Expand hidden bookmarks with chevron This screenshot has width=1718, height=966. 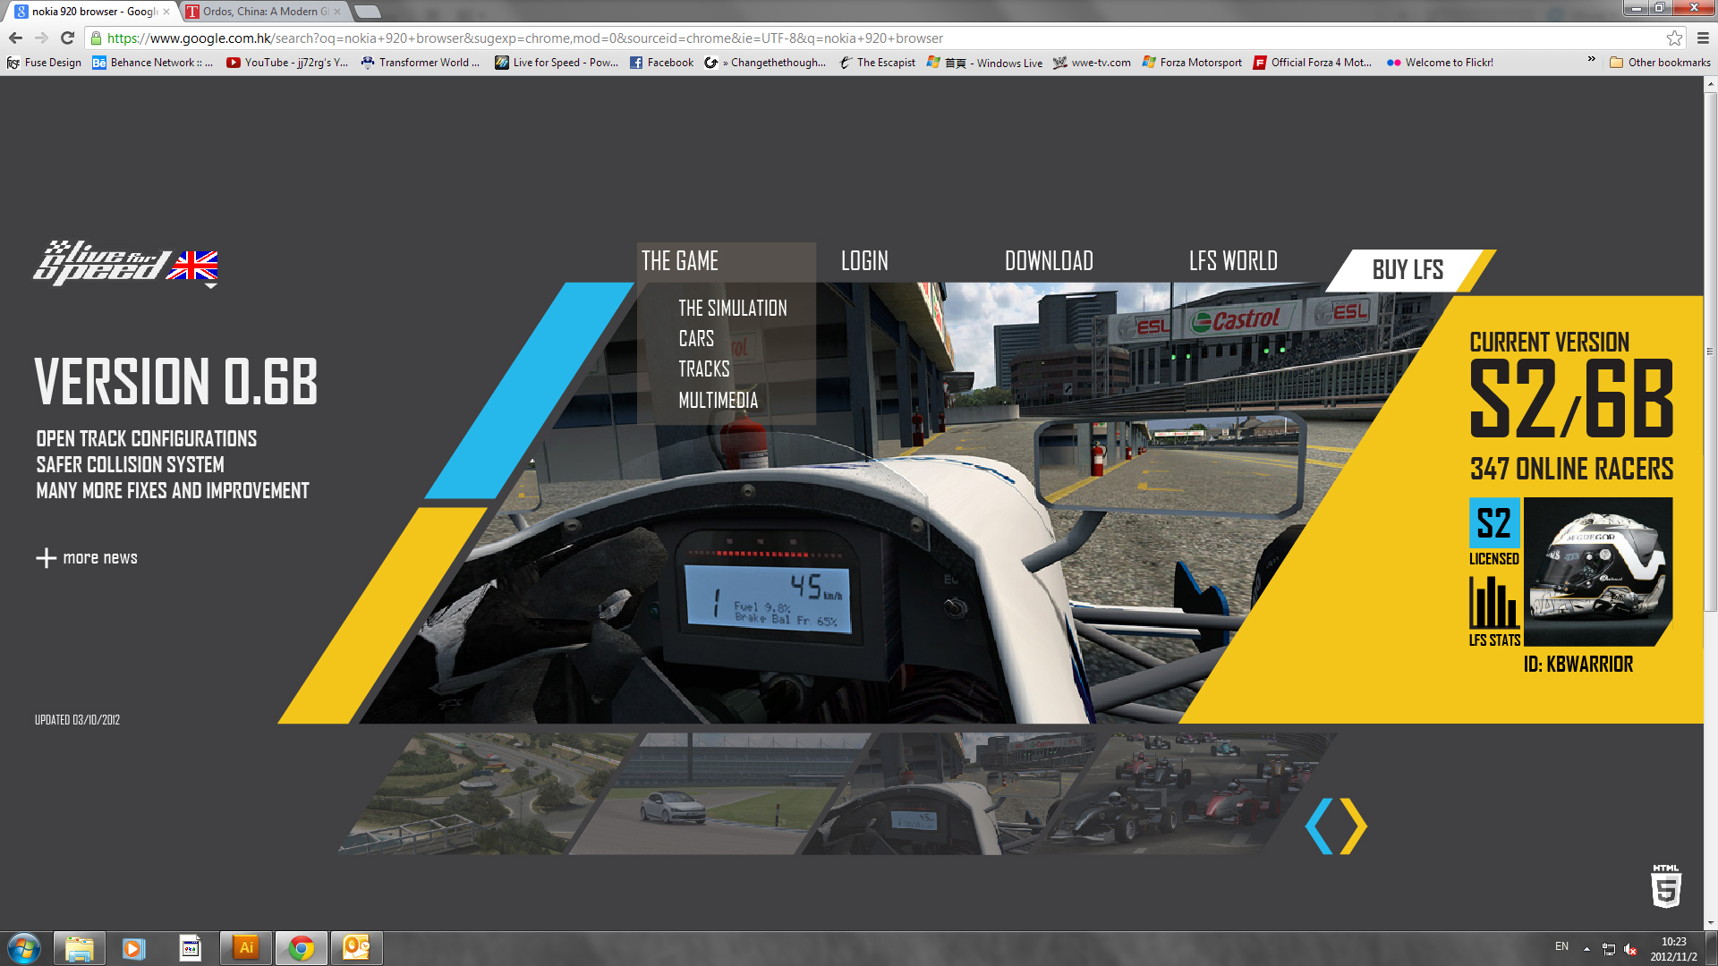click(x=1591, y=60)
